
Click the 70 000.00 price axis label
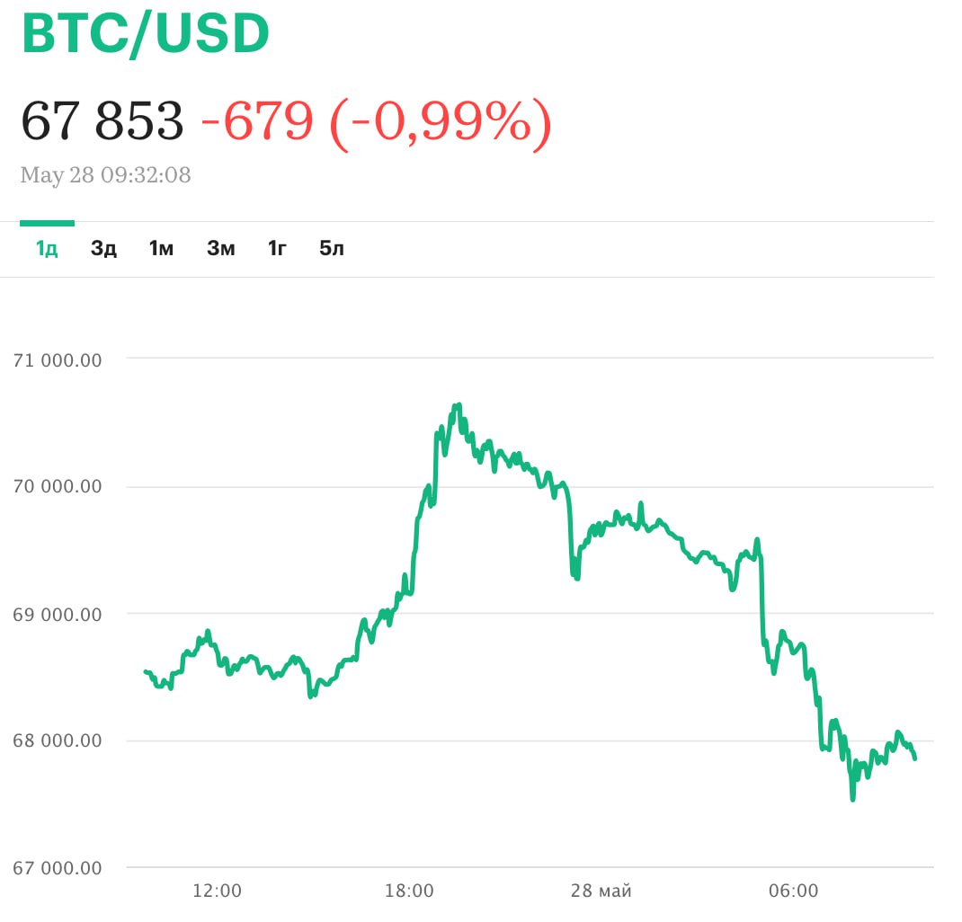click(x=58, y=487)
